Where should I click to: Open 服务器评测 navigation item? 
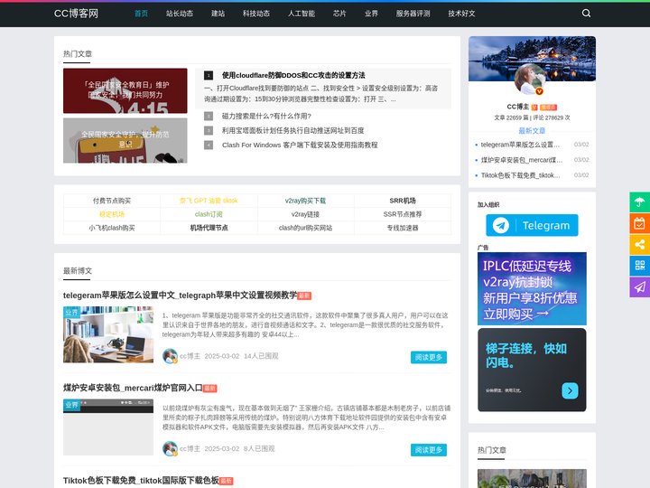(x=413, y=14)
